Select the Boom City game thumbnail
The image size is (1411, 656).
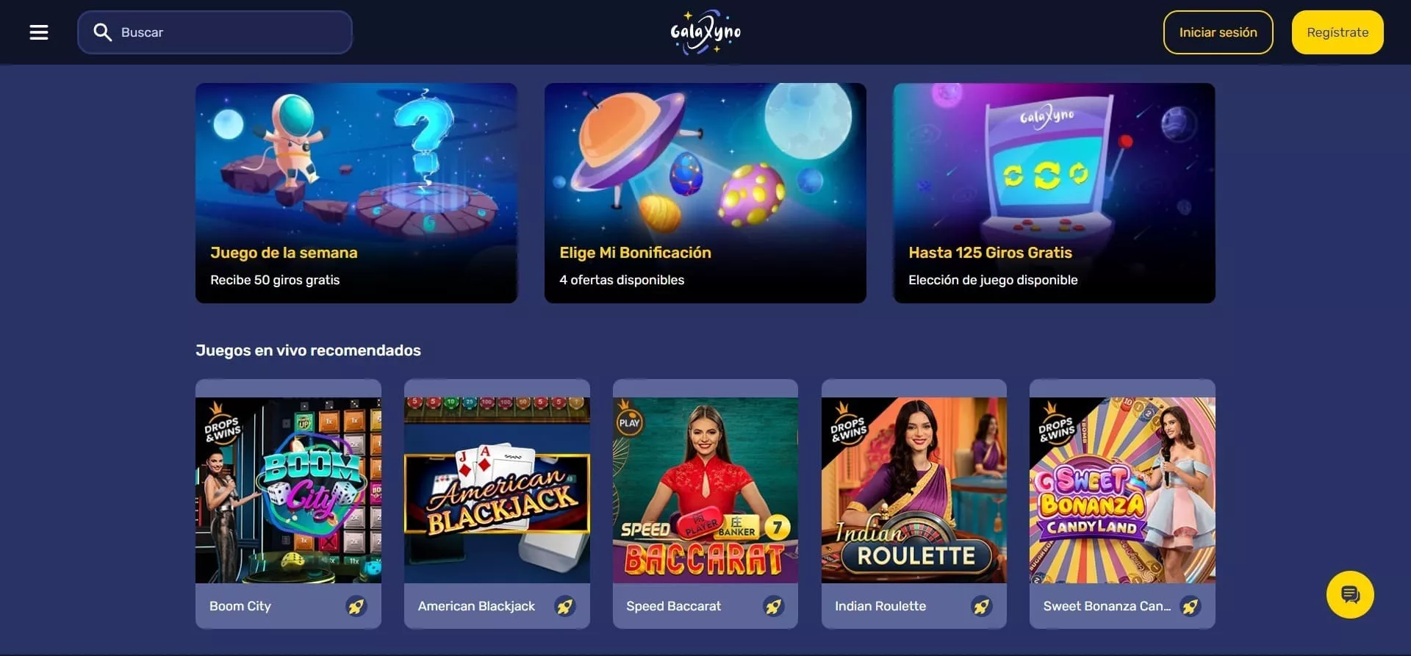[x=288, y=490]
